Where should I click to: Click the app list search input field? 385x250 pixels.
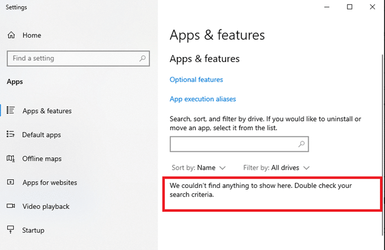233,144
